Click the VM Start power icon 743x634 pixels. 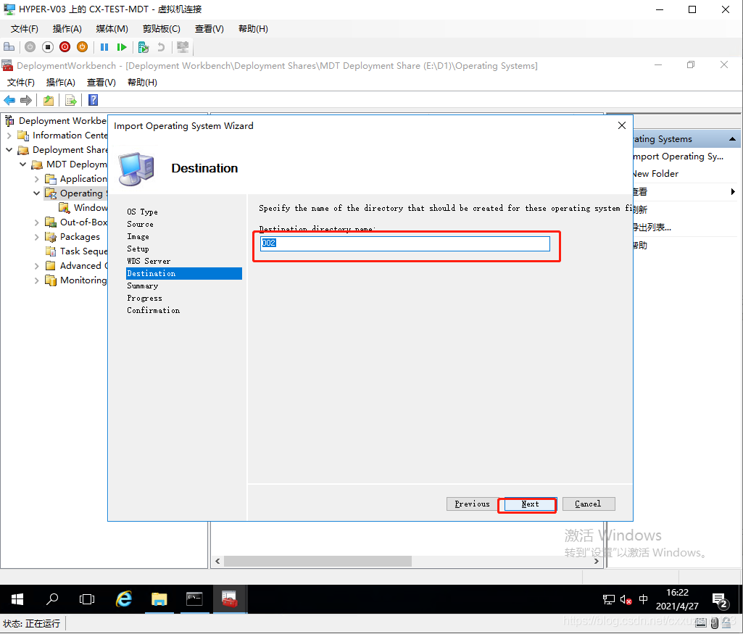tap(30, 47)
